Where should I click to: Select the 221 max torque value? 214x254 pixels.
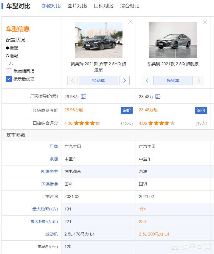68,222
